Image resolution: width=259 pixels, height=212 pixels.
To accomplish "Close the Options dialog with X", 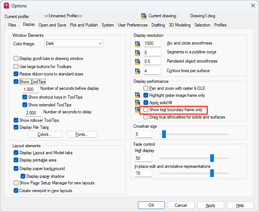I will pos(253,6).
